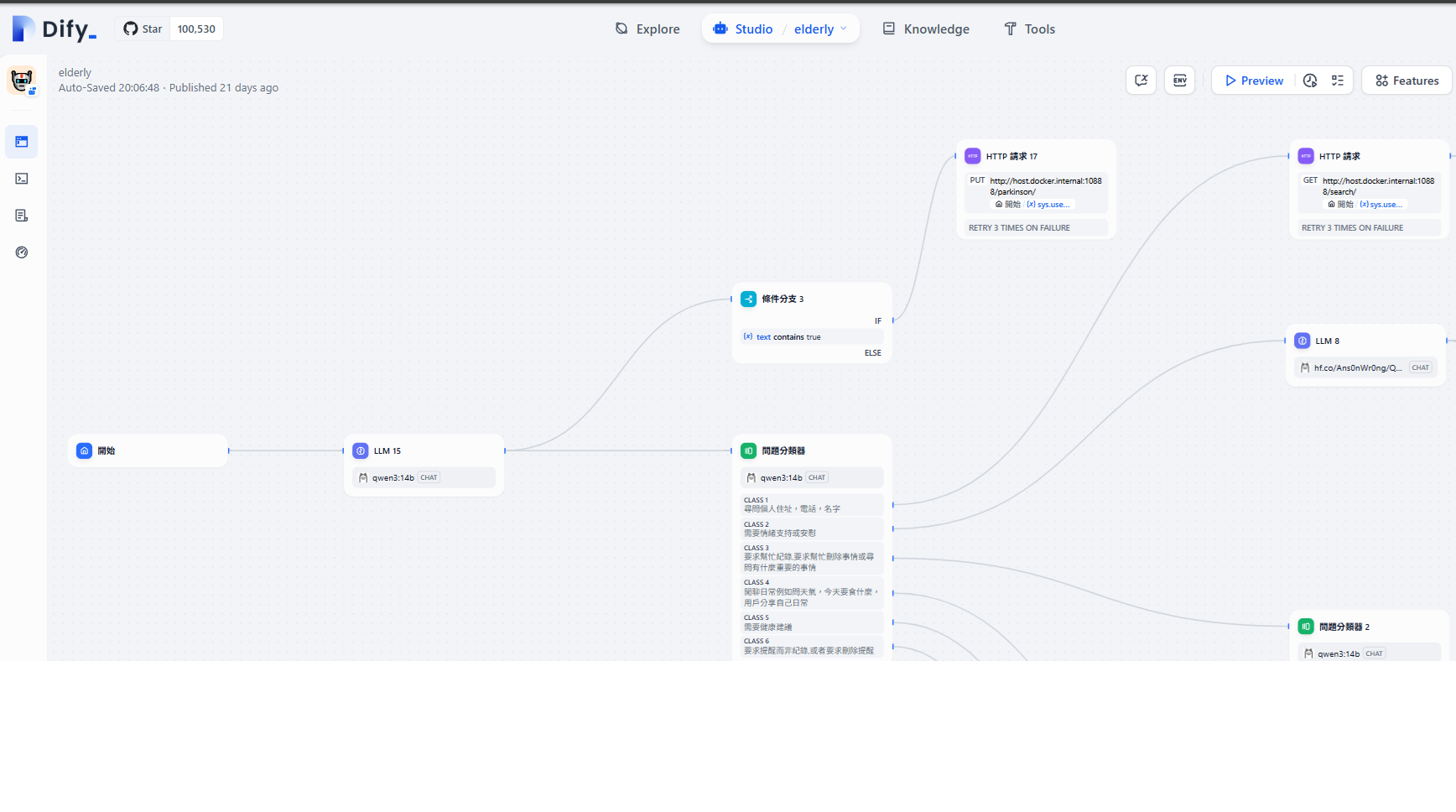
Task: Open the Monitoring gauge icon in sidebar
Action: coord(22,252)
